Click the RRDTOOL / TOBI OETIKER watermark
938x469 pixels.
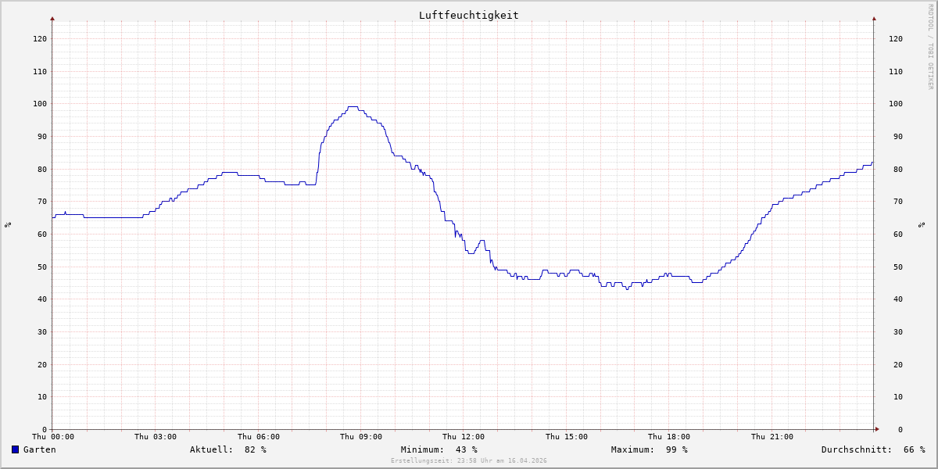point(930,47)
